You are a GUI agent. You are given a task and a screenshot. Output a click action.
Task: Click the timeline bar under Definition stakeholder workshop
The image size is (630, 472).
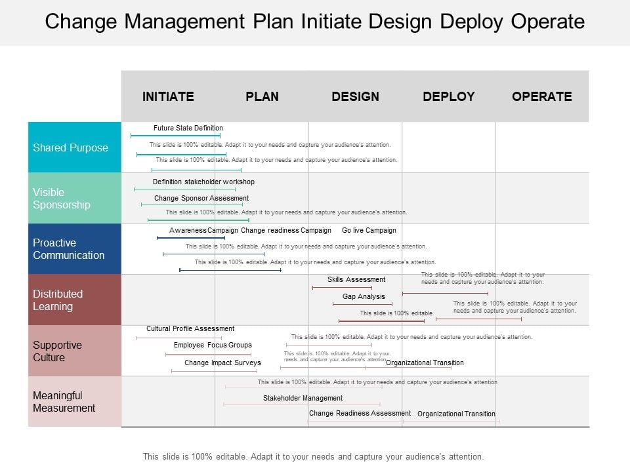pos(185,189)
